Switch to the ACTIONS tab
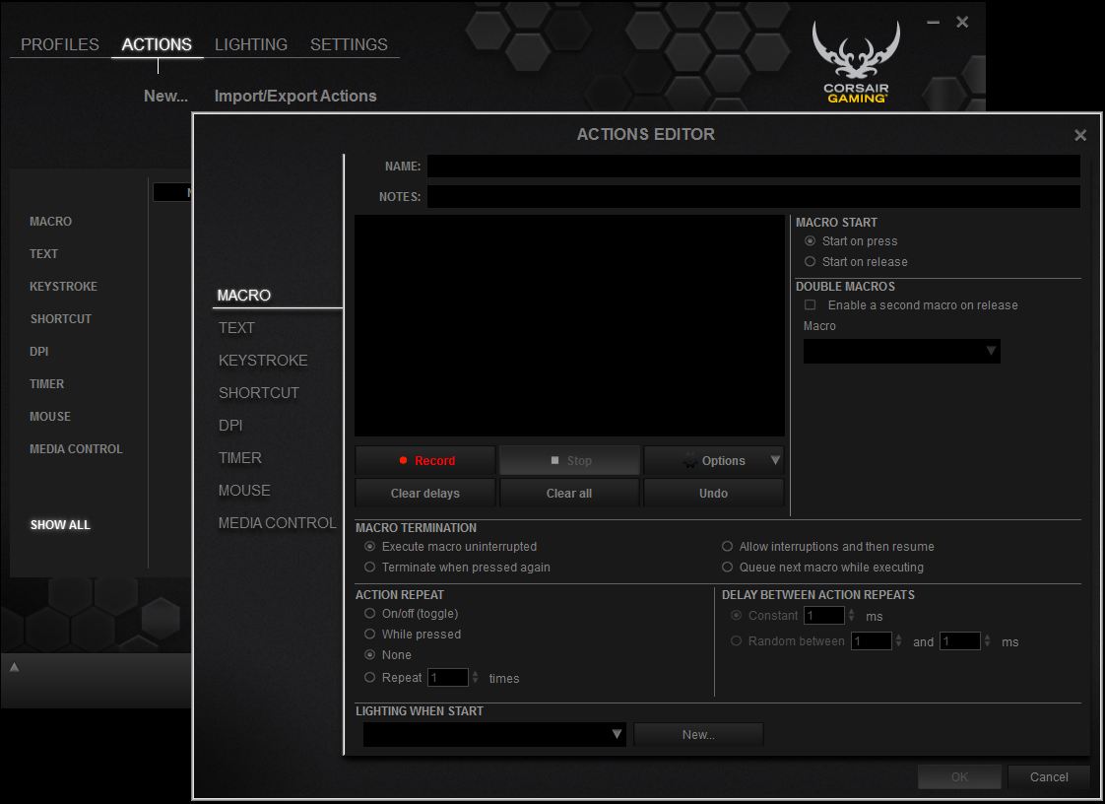Image resolution: width=1105 pixels, height=804 pixels. tap(157, 44)
